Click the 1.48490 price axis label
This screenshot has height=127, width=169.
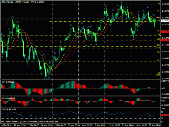click(x=165, y=72)
